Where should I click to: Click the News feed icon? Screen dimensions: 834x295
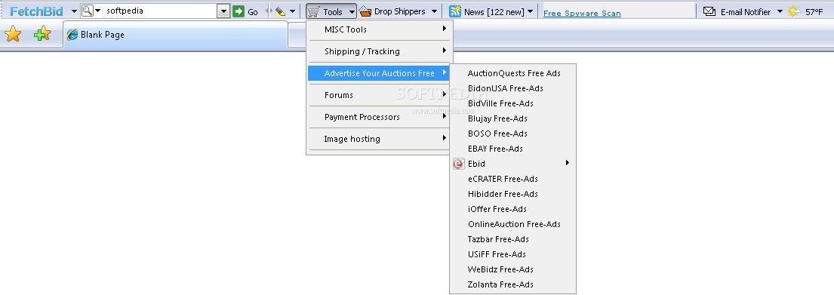[x=455, y=11]
